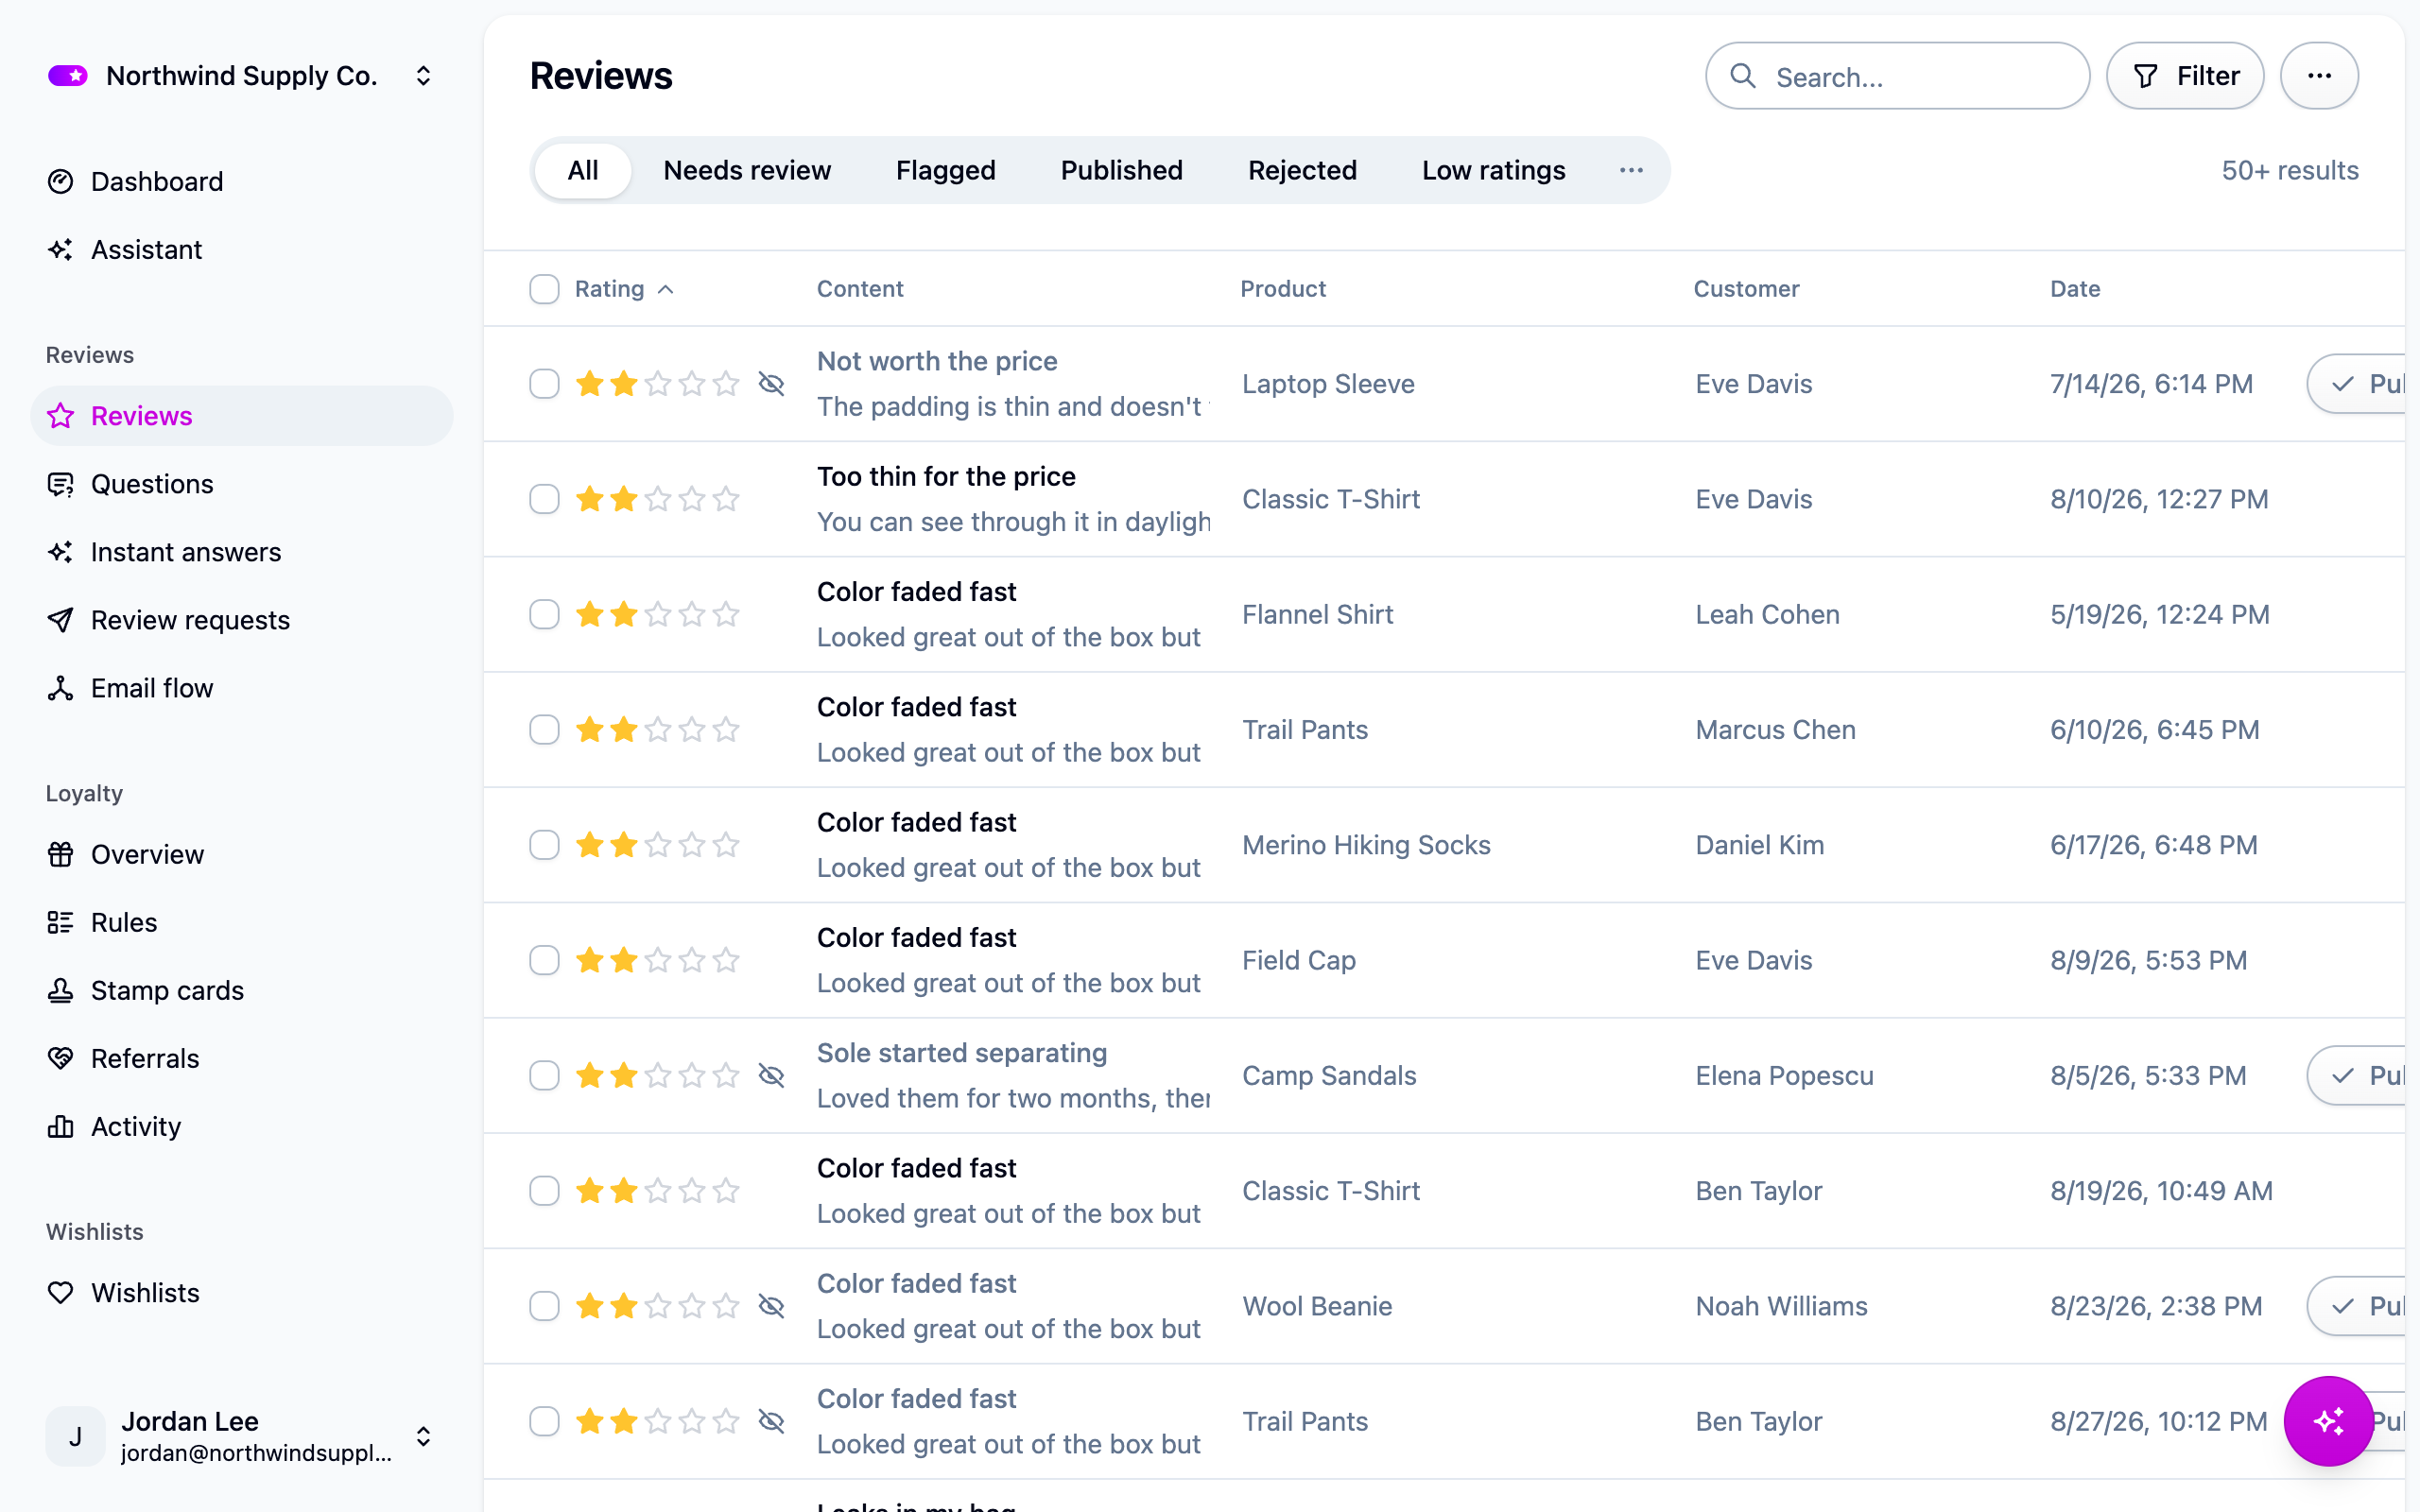Show more tabs via ellipsis after Low ratings

click(x=1631, y=170)
